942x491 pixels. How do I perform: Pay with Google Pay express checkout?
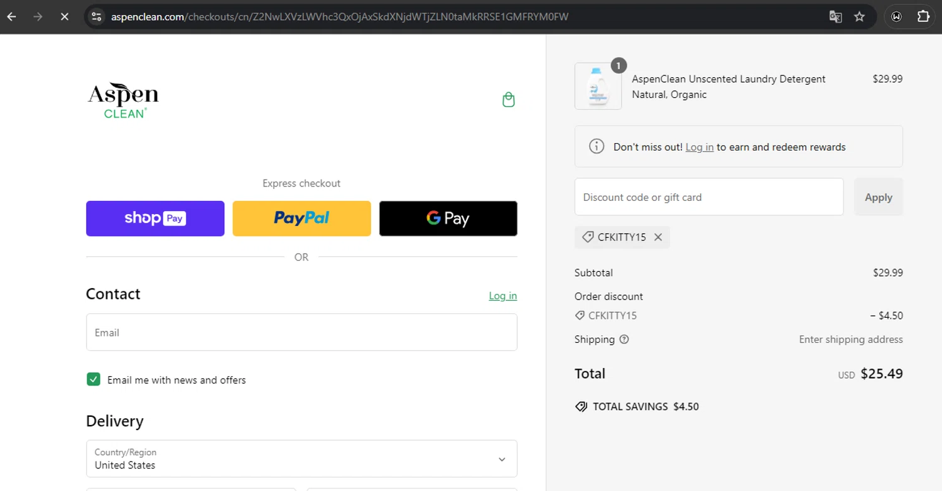[x=448, y=219]
